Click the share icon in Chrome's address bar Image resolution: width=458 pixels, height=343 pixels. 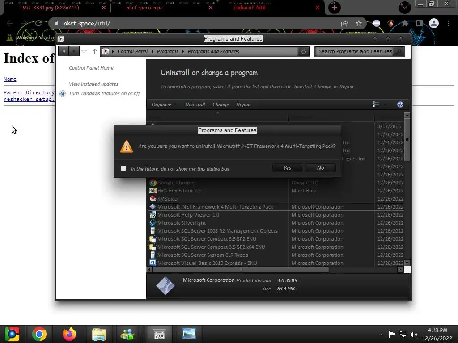click(344, 23)
